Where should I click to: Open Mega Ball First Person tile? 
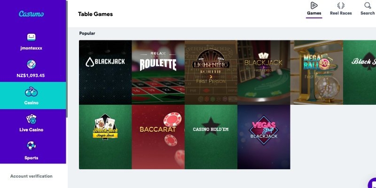click(x=317, y=72)
